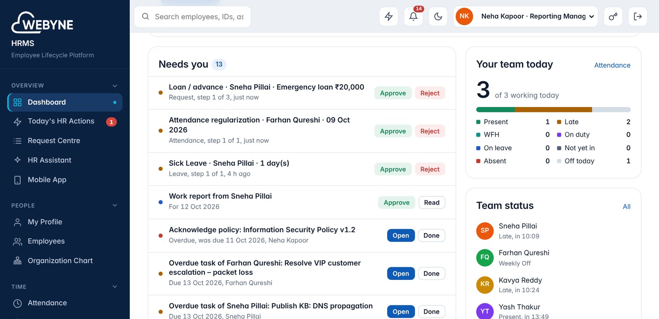Collapse the Time sidebar section
The height and width of the screenshot is (319, 659).
coord(115,287)
